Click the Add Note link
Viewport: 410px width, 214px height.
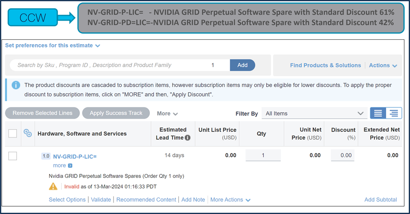(x=193, y=200)
